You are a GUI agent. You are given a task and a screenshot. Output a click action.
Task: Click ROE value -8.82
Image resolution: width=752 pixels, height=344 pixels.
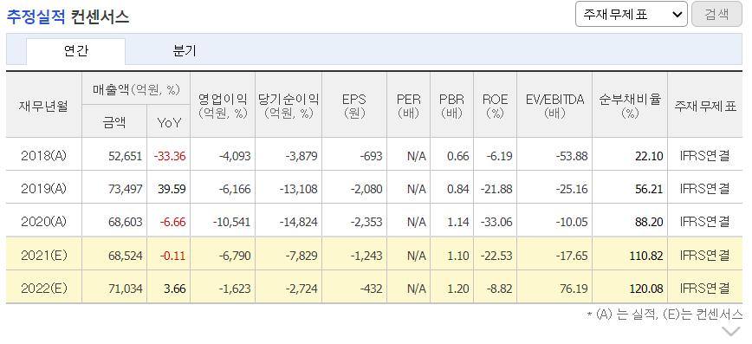coord(499,289)
